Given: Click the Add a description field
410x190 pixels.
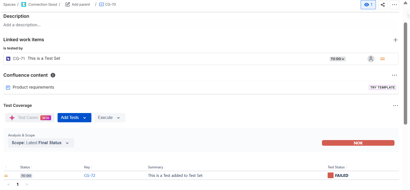Looking at the screenshot, I should (22, 25).
